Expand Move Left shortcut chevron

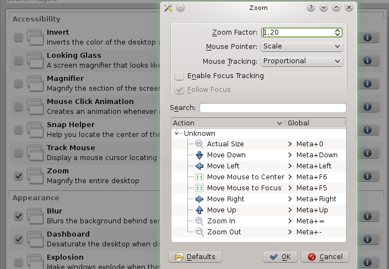click(290, 166)
